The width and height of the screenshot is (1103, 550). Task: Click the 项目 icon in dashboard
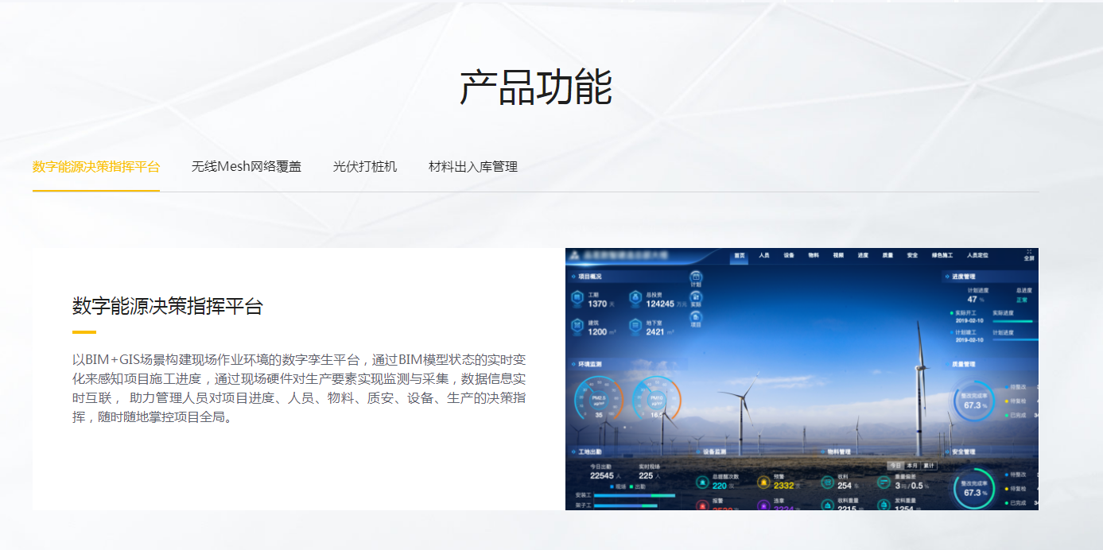click(x=696, y=318)
